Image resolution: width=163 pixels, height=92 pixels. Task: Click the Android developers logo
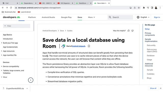(x=11, y=17)
